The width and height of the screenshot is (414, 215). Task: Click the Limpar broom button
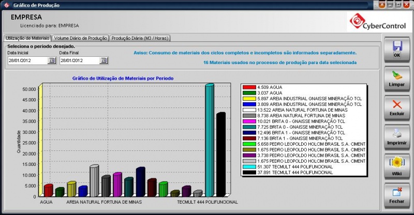tap(397, 79)
